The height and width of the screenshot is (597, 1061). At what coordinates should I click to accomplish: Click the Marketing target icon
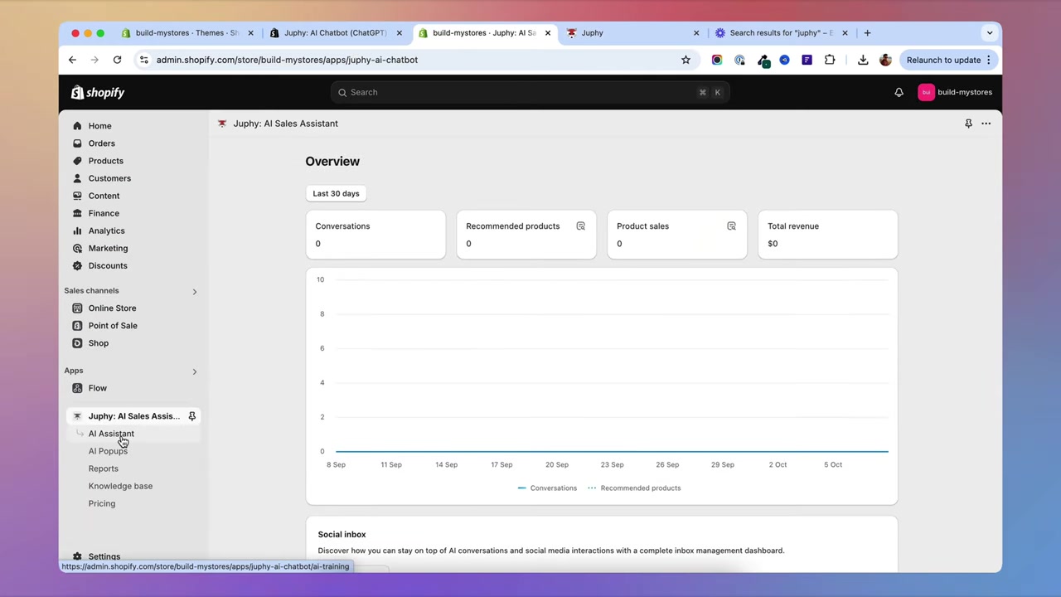click(x=77, y=248)
